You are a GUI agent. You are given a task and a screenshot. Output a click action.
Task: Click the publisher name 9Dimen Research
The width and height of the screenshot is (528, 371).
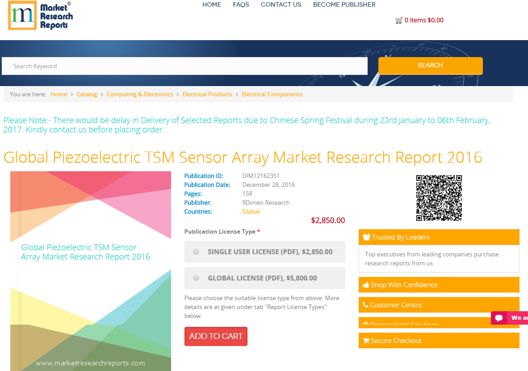tap(266, 202)
